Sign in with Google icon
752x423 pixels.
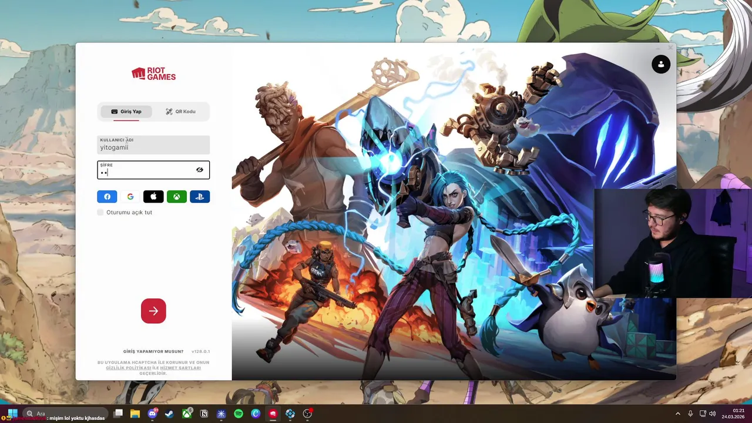(130, 197)
